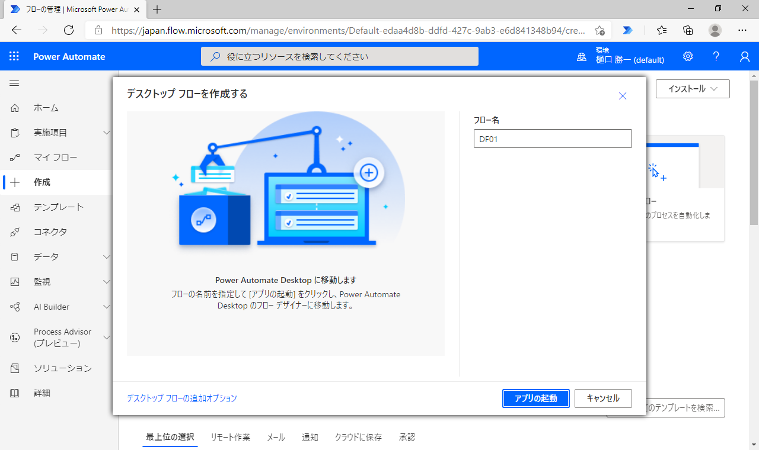Expand 監視 chevron in sidebar
Screen dimensions: 759x450
pos(107,282)
